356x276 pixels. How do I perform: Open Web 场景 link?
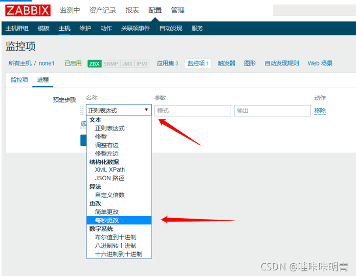pyautogui.click(x=320, y=63)
